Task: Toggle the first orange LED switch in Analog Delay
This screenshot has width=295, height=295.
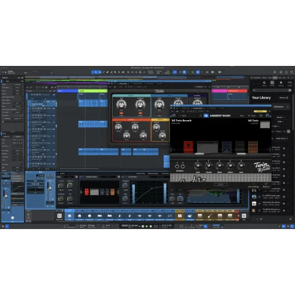Action: coord(121,113)
